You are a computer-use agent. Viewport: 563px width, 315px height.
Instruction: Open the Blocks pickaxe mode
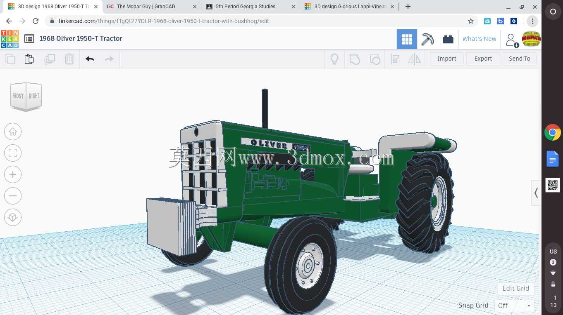click(427, 39)
